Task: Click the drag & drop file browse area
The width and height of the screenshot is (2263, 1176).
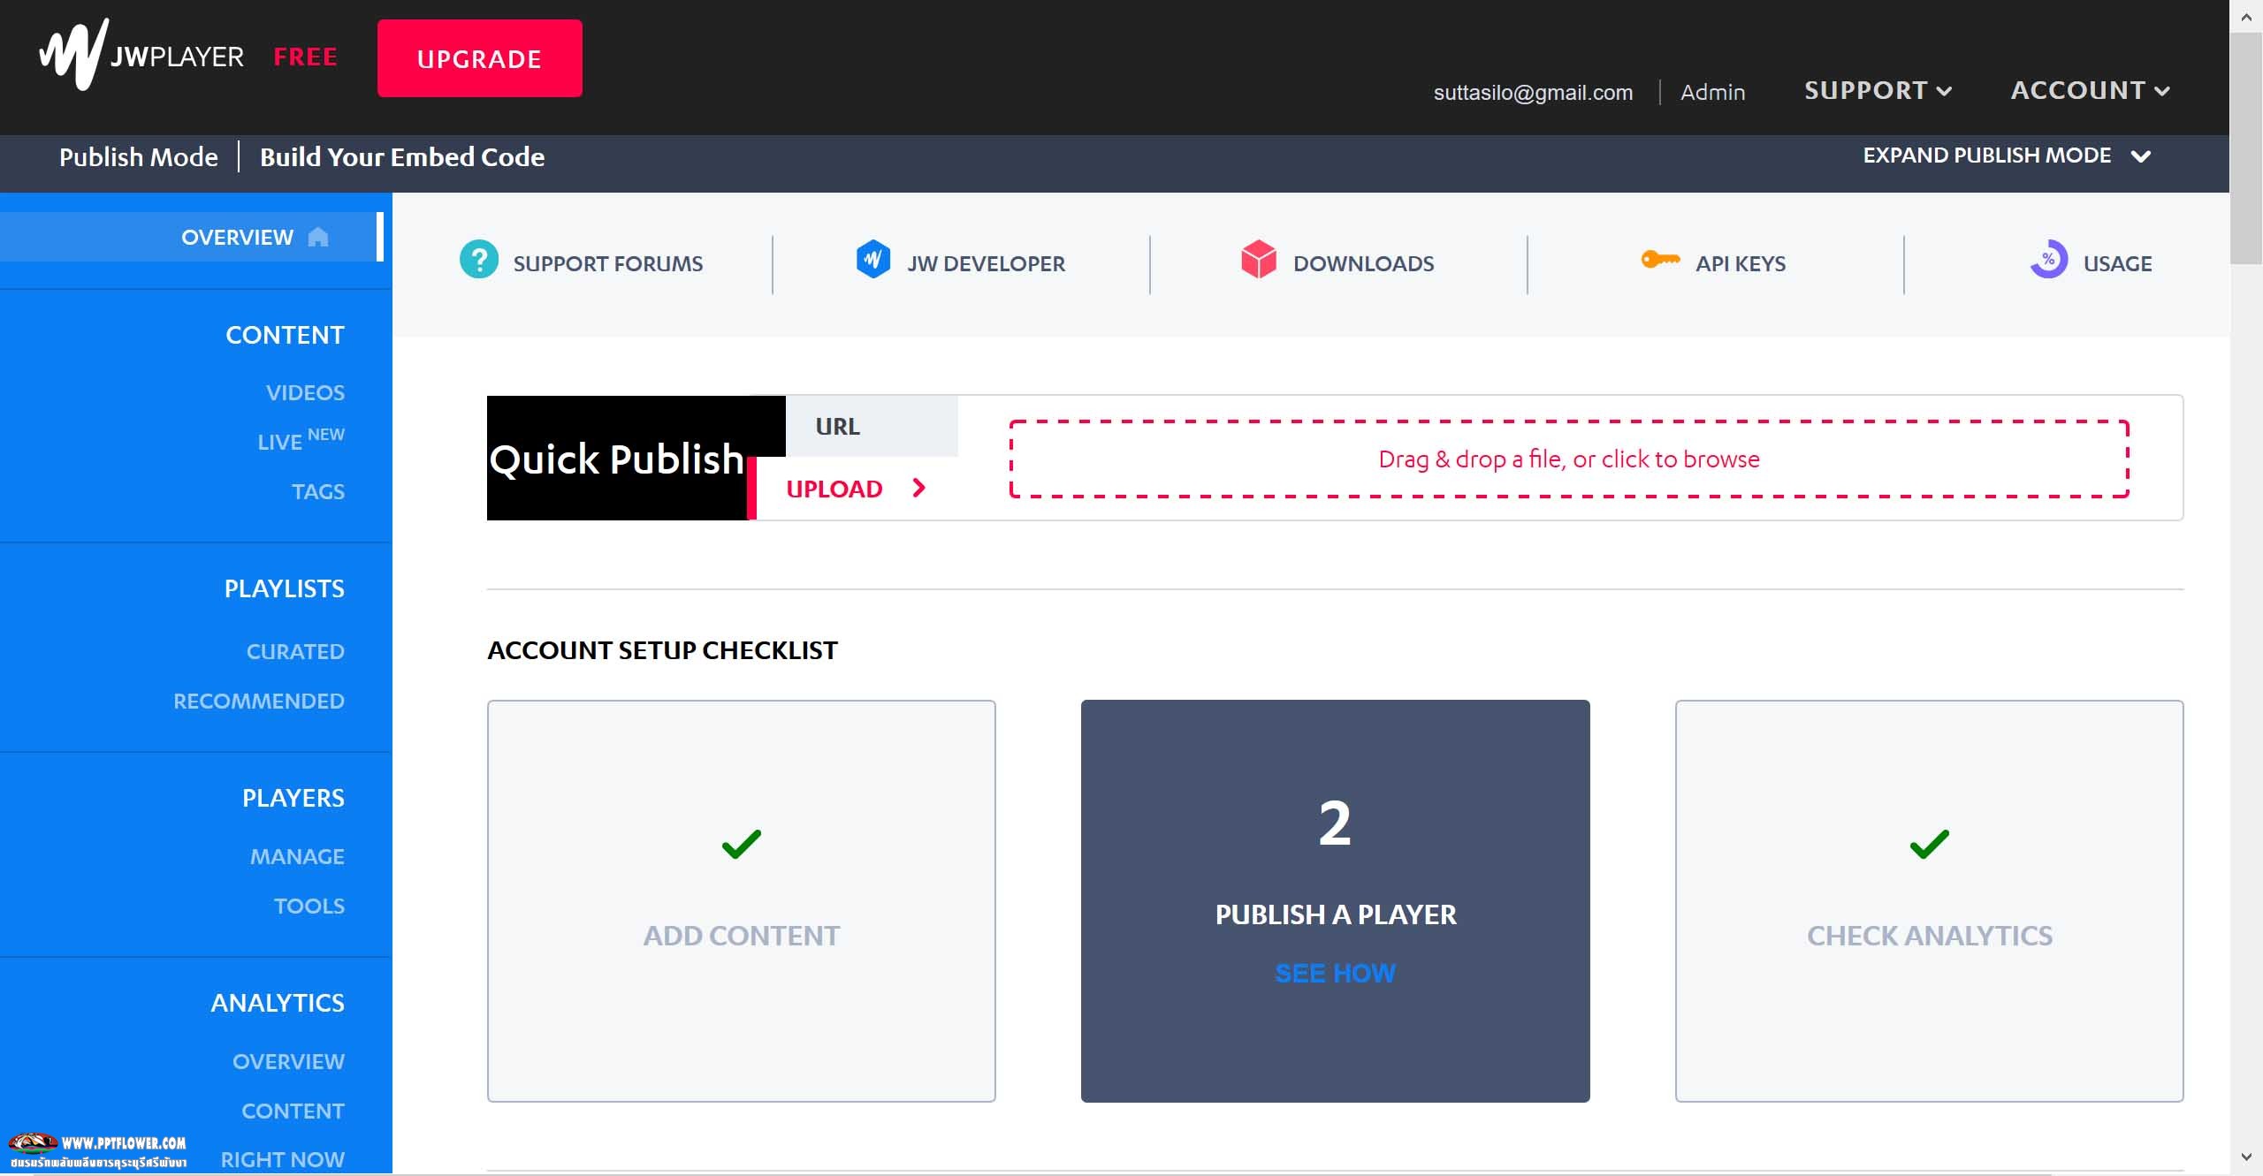Action: point(1569,459)
